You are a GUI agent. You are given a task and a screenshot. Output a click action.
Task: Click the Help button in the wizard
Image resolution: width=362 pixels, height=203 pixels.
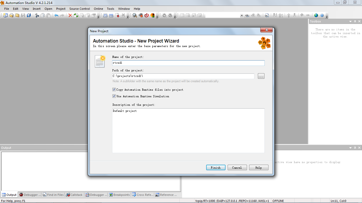259,168
